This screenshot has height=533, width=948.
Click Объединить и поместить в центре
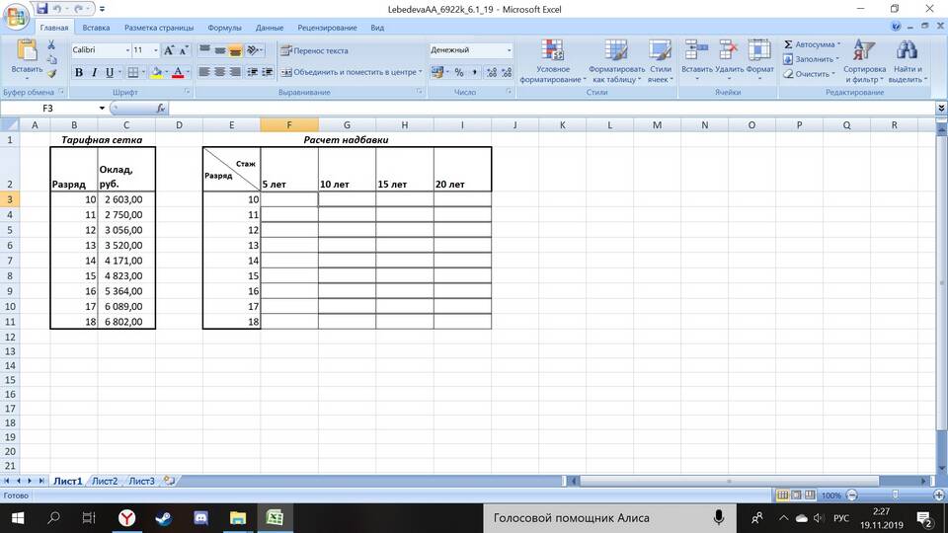click(x=352, y=72)
